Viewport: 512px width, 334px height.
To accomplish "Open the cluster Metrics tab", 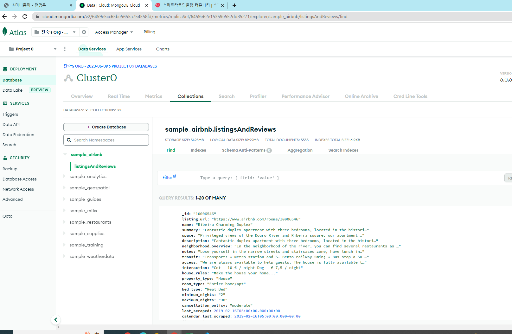I will [154, 96].
